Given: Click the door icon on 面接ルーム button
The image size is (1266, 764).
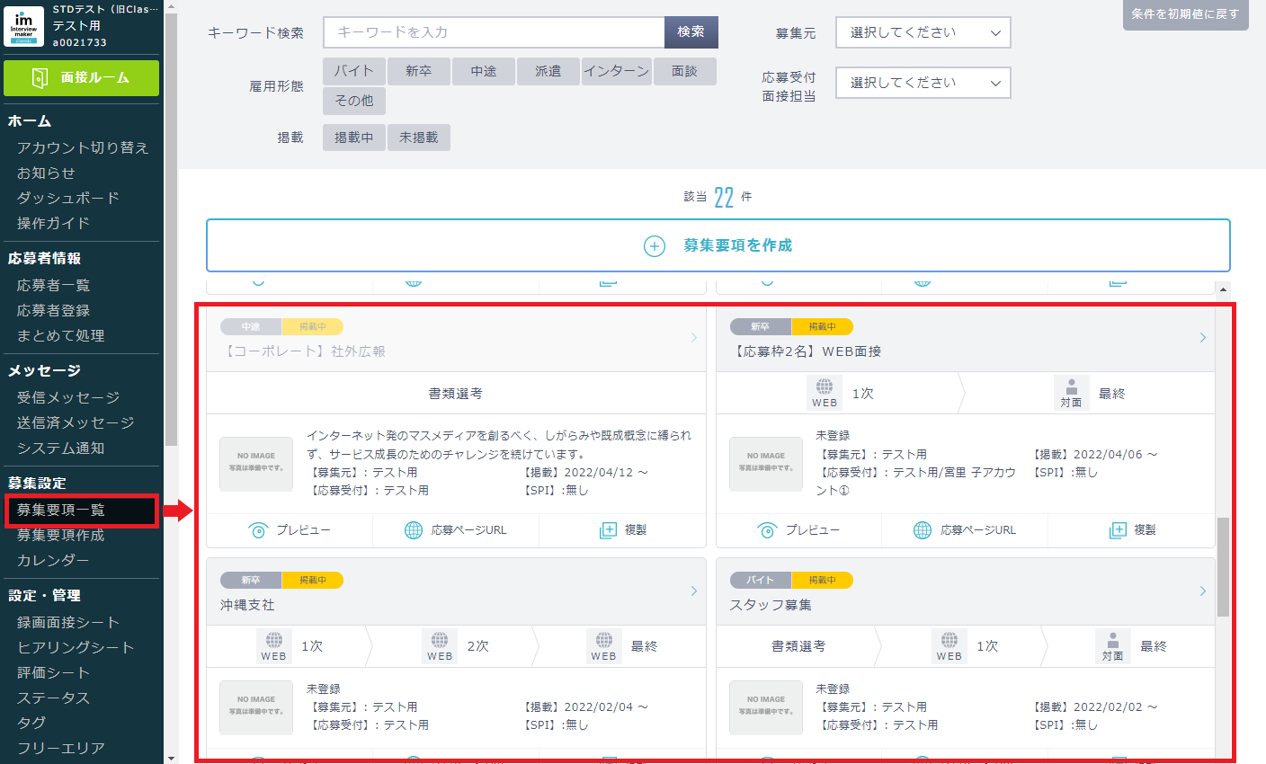Looking at the screenshot, I should tap(40, 78).
